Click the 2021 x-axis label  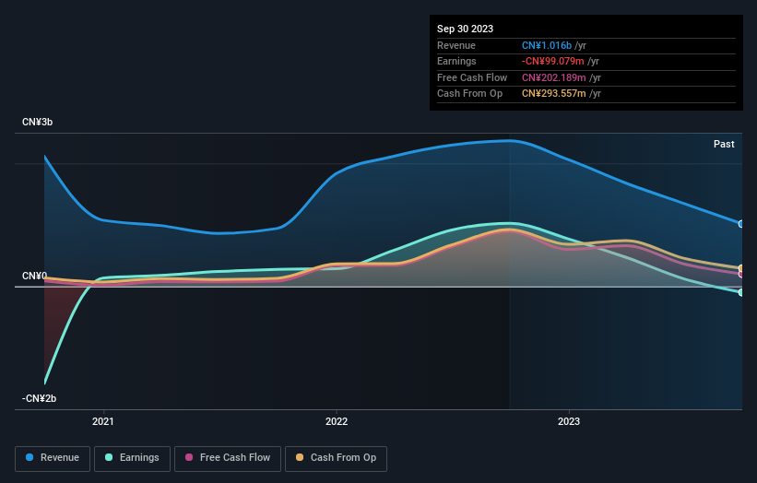tap(103, 422)
